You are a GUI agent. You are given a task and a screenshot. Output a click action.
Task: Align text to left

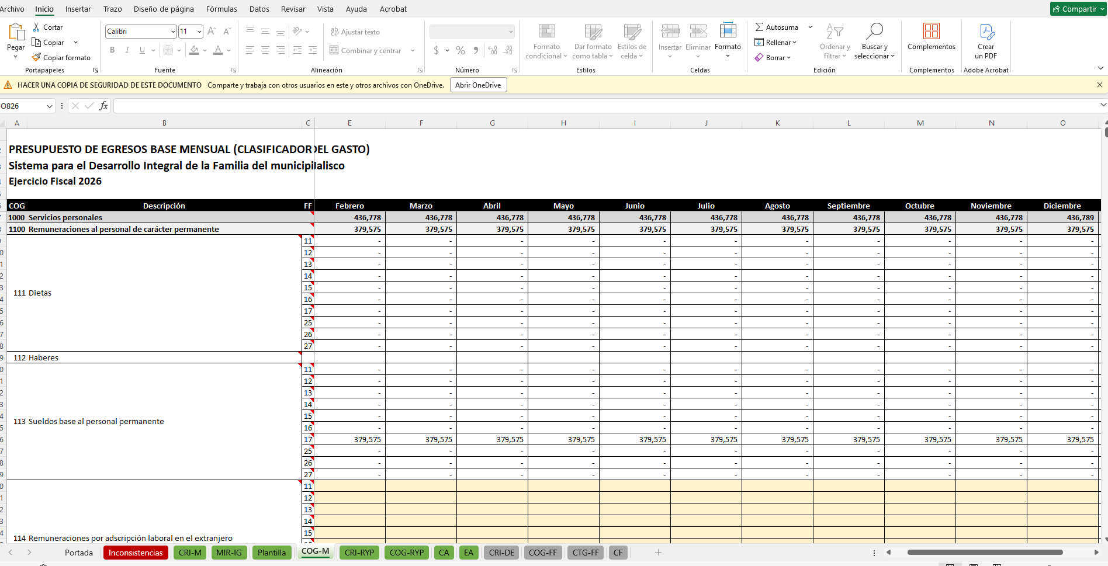tap(250, 50)
